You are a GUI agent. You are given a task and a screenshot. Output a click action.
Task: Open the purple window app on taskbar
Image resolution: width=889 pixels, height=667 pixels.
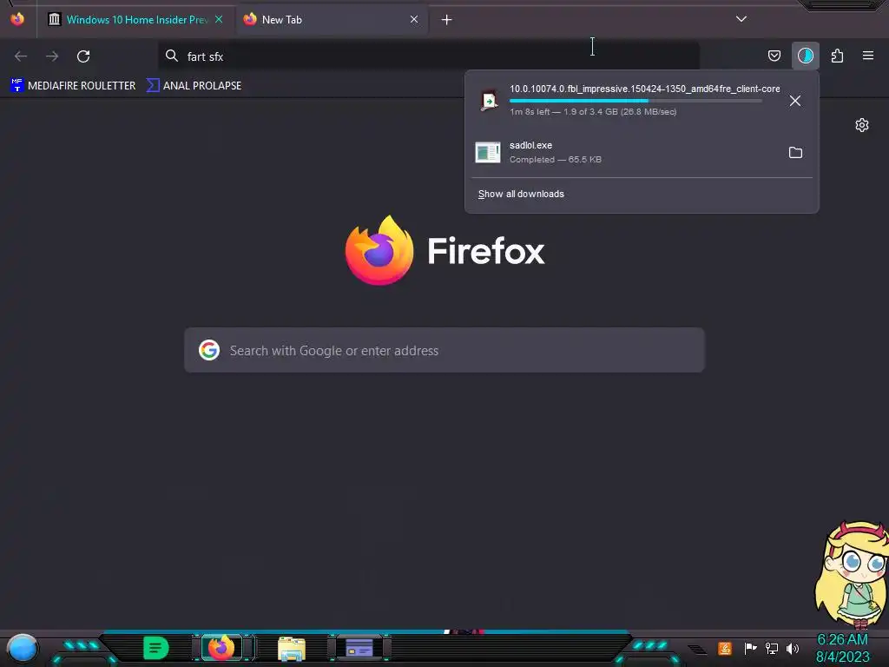pos(359,648)
